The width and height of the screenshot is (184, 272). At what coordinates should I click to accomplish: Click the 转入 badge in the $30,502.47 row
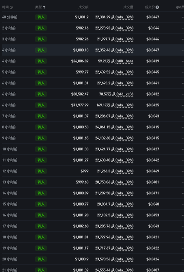[x=41, y=94]
